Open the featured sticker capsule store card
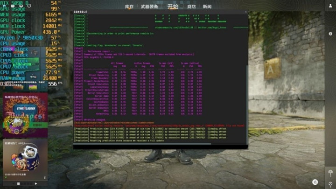336x189 pixels. 25,160
